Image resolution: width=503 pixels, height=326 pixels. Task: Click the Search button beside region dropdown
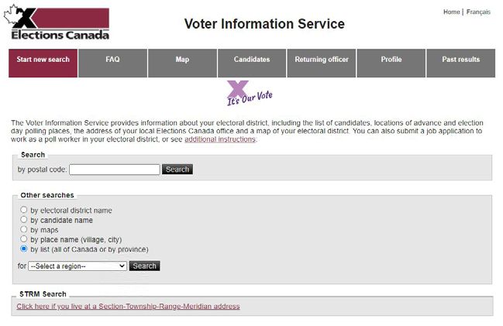point(144,266)
